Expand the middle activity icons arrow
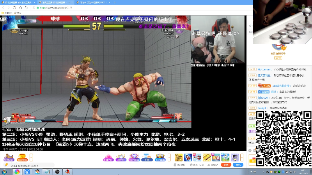The image size is (312, 175). pyautogui.click(x=169, y=157)
